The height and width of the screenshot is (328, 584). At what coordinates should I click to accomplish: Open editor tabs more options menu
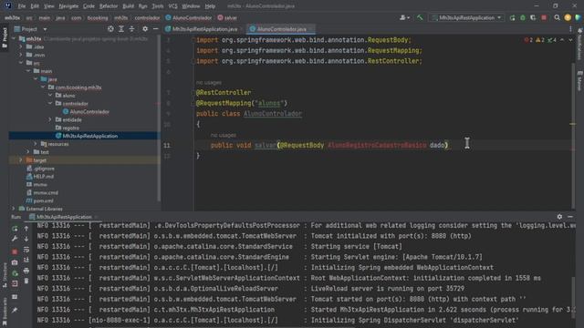(570, 29)
